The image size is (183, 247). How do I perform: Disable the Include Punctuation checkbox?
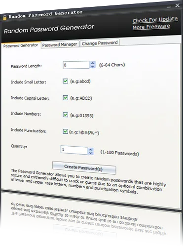coord(65,131)
